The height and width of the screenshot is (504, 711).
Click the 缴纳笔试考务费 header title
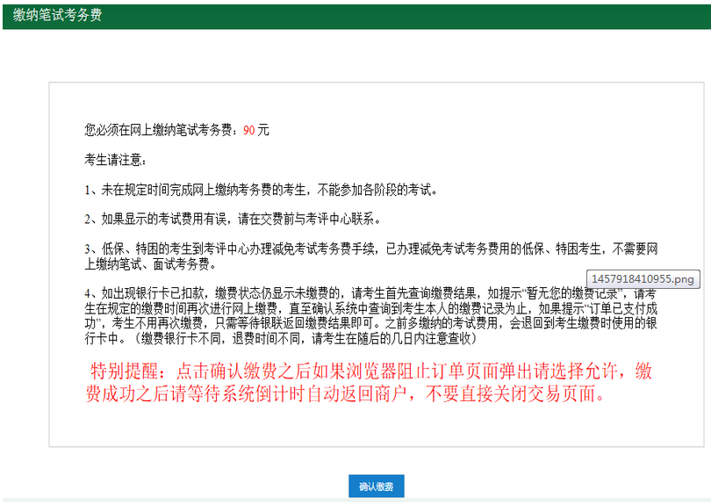(57, 15)
